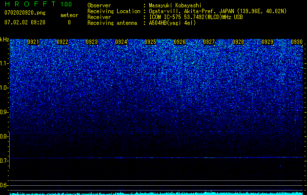Click the 0.9 frequency axis label
Screen dimensions: 307x195
[3, 112]
